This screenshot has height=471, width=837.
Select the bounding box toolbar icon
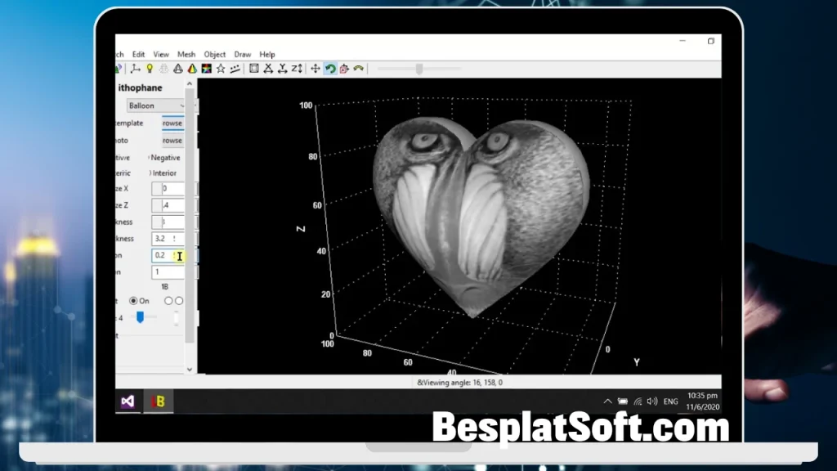pyautogui.click(x=253, y=69)
